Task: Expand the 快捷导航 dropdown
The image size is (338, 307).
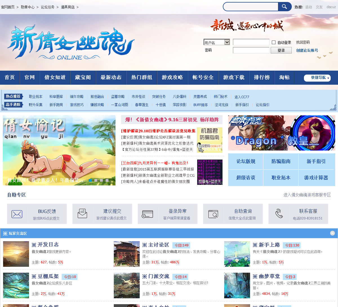Action: pyautogui.click(x=317, y=78)
